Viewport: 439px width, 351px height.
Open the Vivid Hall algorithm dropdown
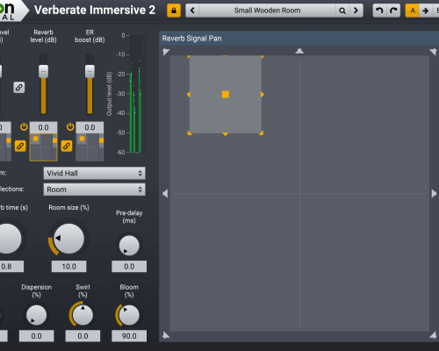(94, 173)
